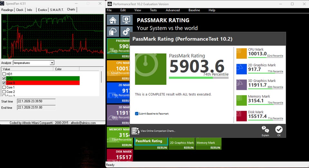Uncheck the Core 0 checkbox
309x168 pixels.
(x=4, y=83)
